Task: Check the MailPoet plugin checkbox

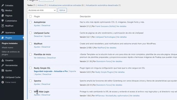Action: coord(30,44)
